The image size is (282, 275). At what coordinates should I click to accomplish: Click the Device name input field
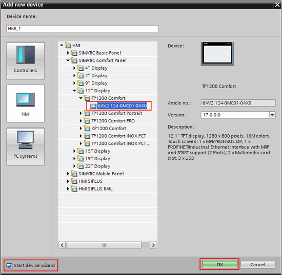coord(83,29)
